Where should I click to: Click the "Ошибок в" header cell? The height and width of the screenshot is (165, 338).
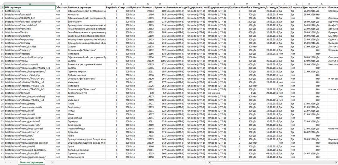pos(247,7)
